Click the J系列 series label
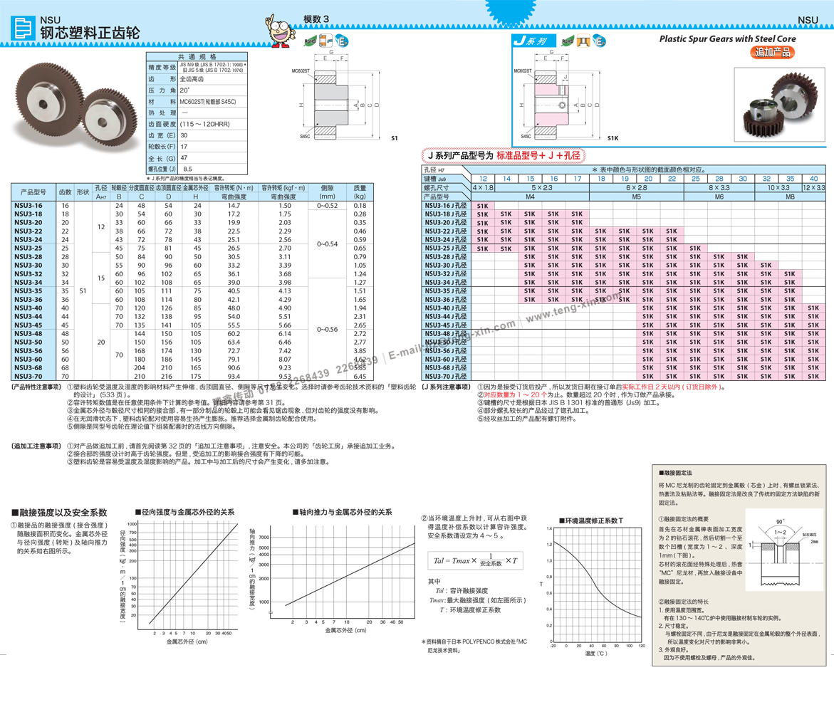Image resolution: width=834 pixels, height=712 pixels. coord(531,42)
